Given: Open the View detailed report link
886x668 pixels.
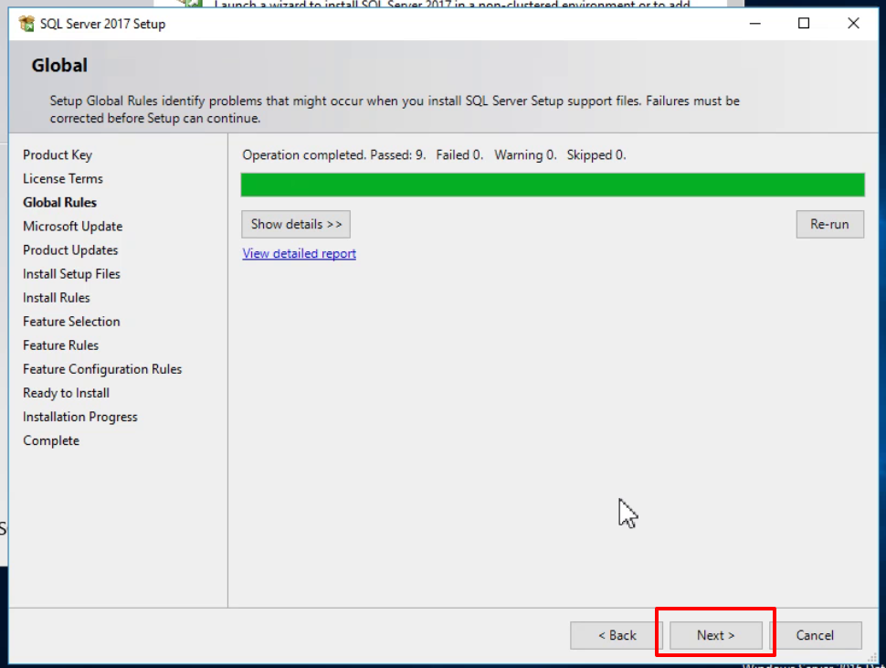Looking at the screenshot, I should click(x=299, y=254).
